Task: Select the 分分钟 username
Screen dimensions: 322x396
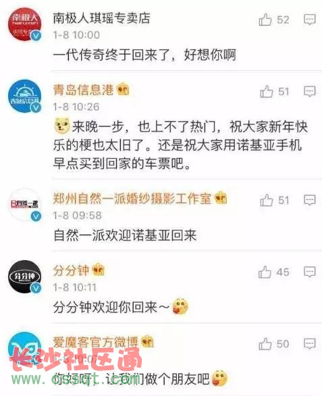Action: [71, 270]
